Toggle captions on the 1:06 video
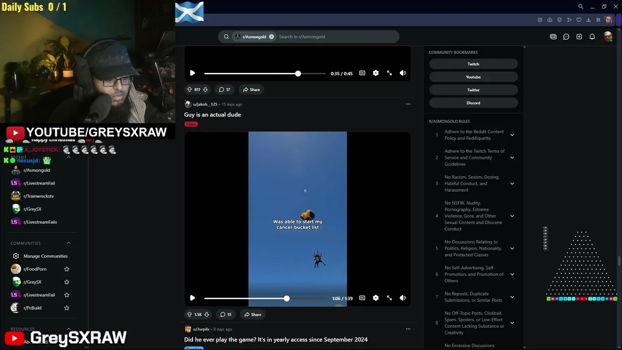 [x=362, y=298]
